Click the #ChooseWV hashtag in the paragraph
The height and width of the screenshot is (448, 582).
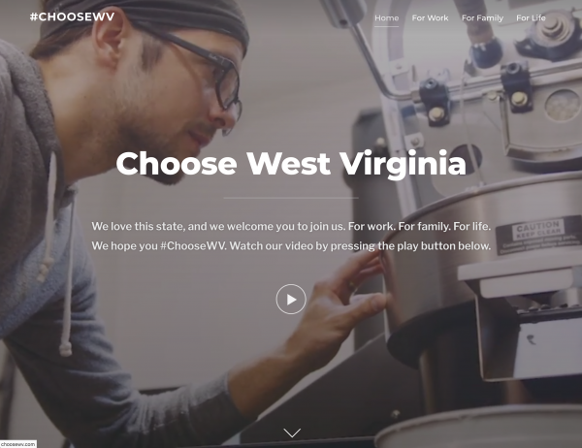click(193, 245)
